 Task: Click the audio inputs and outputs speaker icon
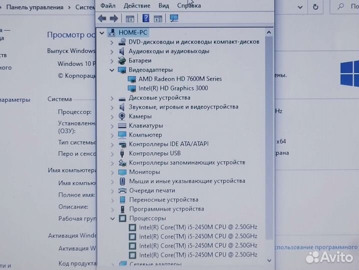[x=122, y=51]
